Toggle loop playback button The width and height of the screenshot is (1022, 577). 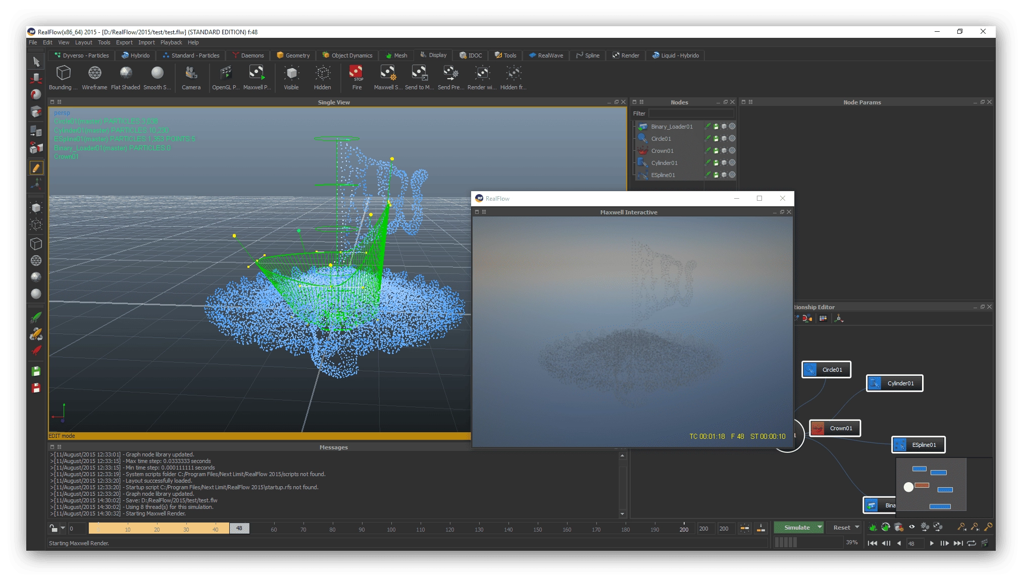[972, 543]
